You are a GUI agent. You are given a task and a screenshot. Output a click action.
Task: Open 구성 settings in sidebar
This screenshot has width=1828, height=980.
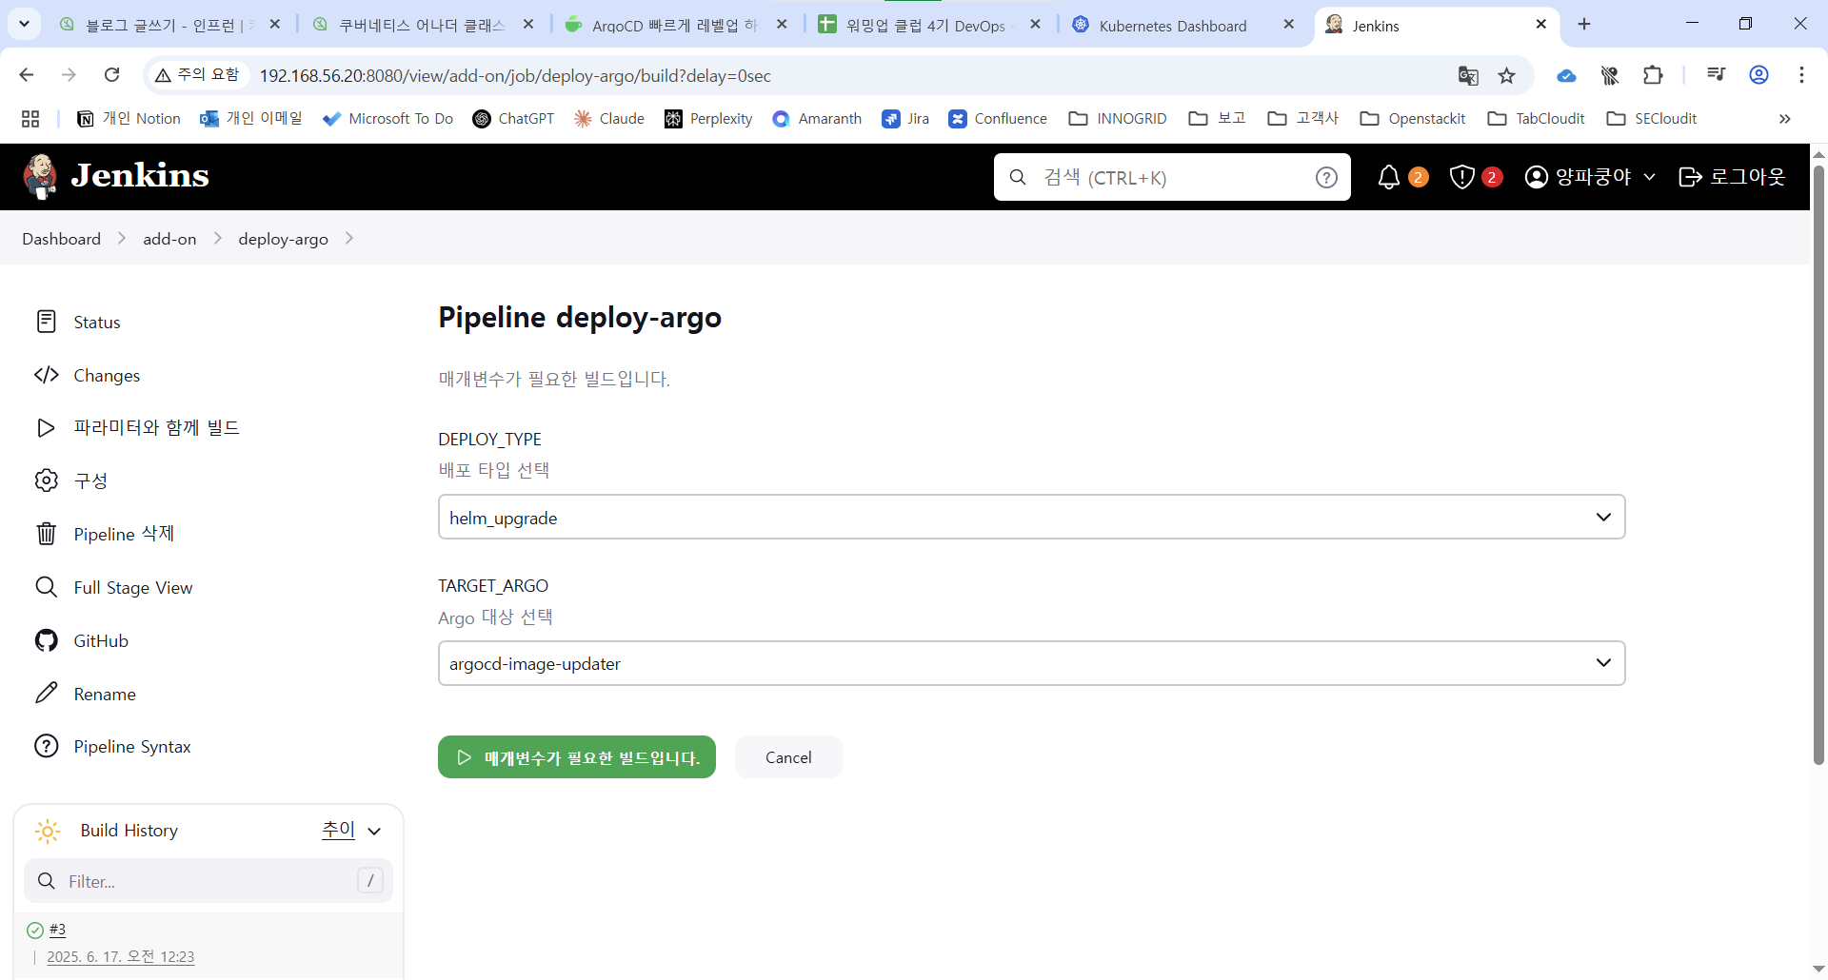[90, 480]
